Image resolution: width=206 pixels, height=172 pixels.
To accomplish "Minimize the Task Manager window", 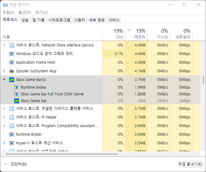I will pyautogui.click(x=171, y=5).
